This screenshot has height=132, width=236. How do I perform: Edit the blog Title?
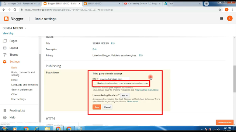point(113,43)
